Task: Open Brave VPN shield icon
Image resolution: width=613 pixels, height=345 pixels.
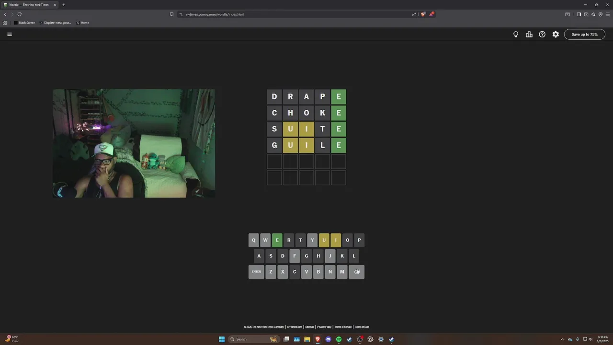Action: (600, 14)
